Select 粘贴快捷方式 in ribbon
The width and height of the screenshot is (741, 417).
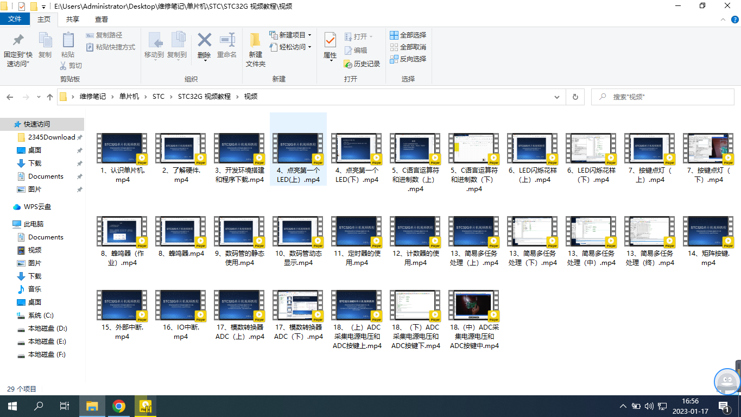[x=111, y=47]
